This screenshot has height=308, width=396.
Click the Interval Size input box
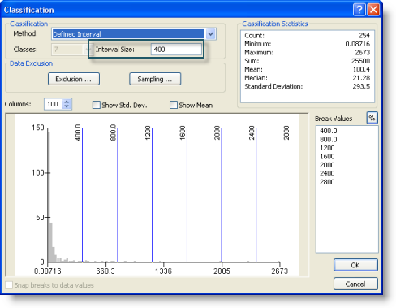(176, 50)
